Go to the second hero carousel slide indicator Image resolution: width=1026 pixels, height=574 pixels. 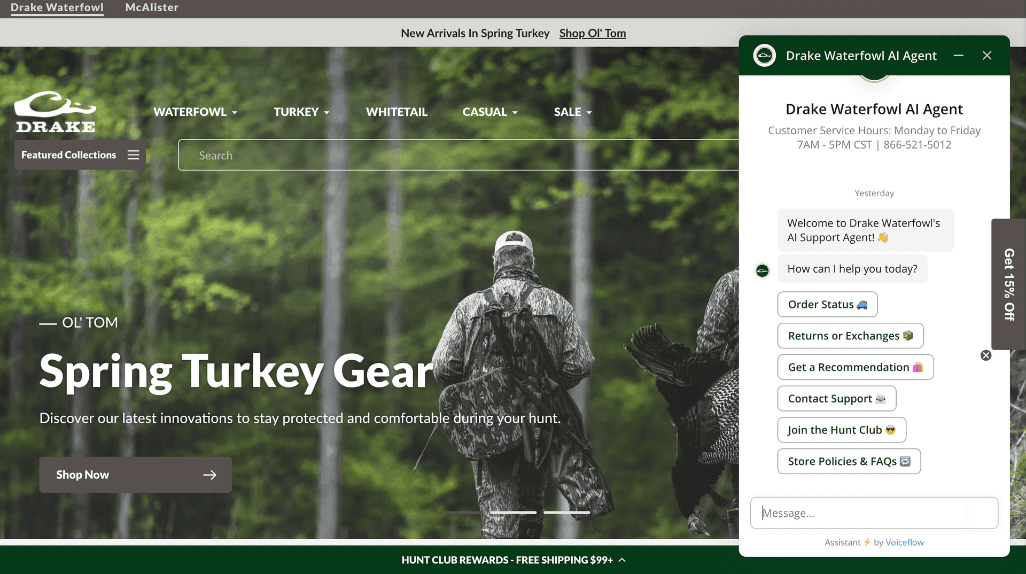pyautogui.click(x=513, y=513)
